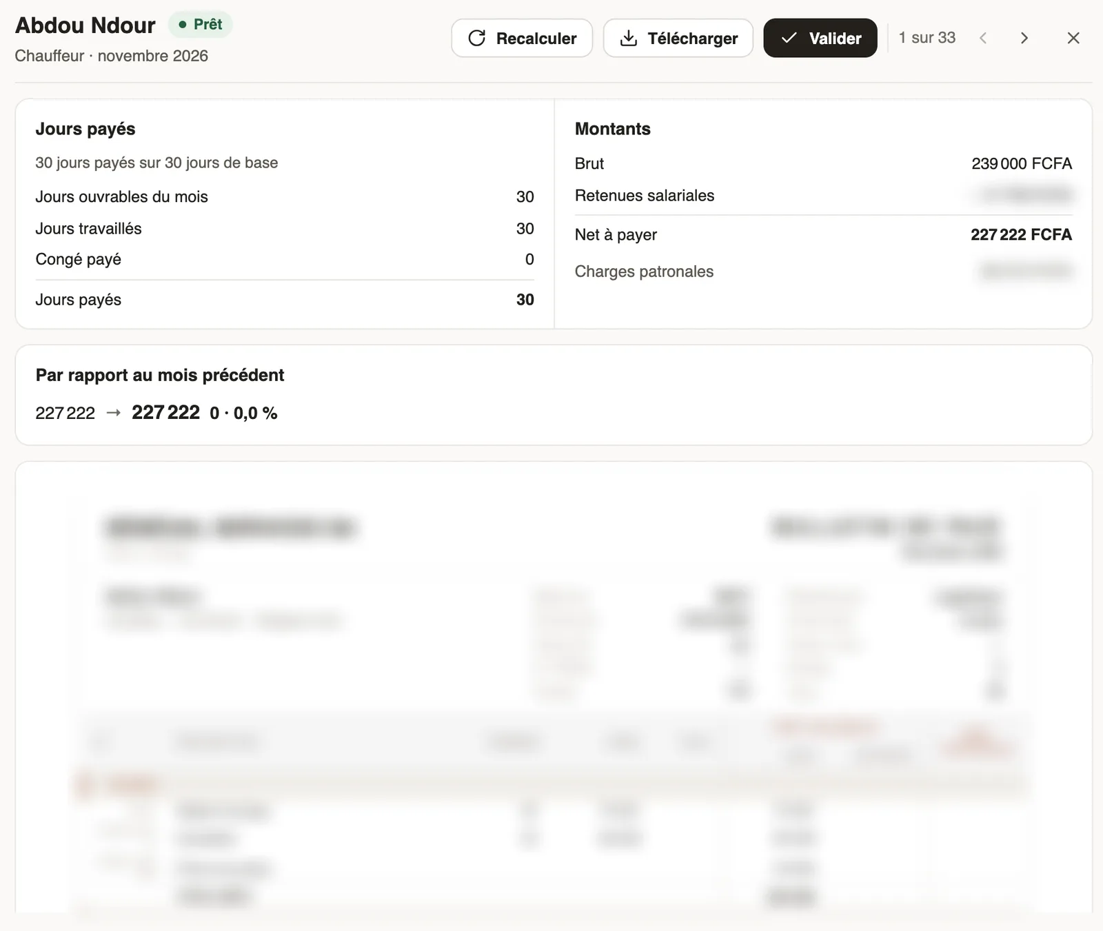1103x931 pixels.
Task: Click the Brut amount 239 000 FCFA
Action: tap(1022, 163)
